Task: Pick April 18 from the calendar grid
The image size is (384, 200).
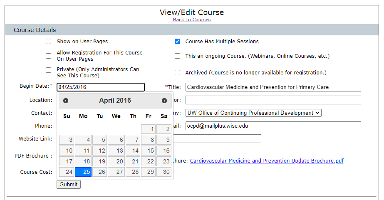Action: click(x=83, y=161)
